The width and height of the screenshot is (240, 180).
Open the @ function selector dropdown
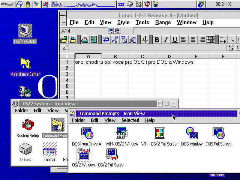coord(117,31)
